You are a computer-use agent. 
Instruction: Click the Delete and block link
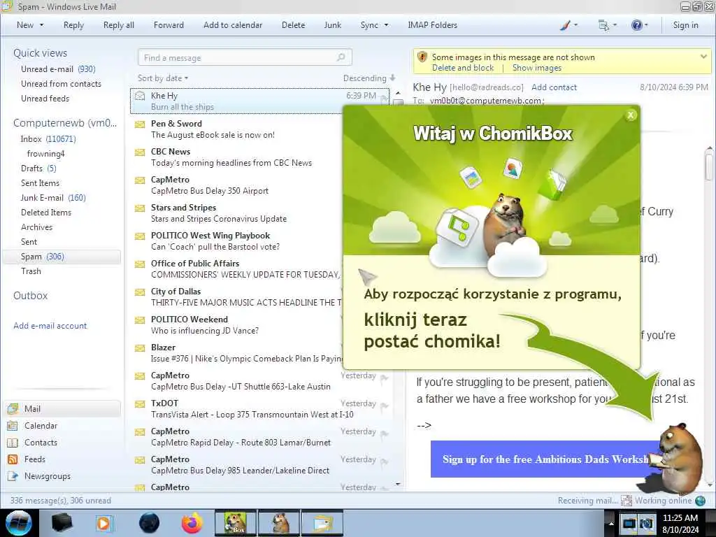pos(463,68)
